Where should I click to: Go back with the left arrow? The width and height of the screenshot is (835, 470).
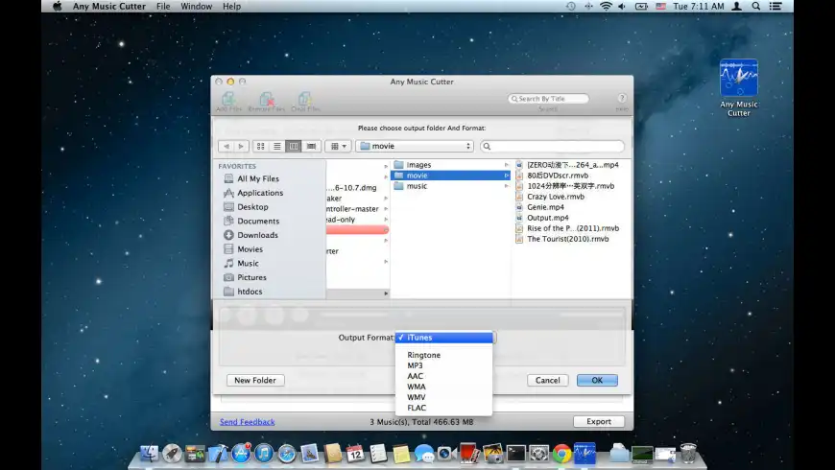[x=227, y=146]
